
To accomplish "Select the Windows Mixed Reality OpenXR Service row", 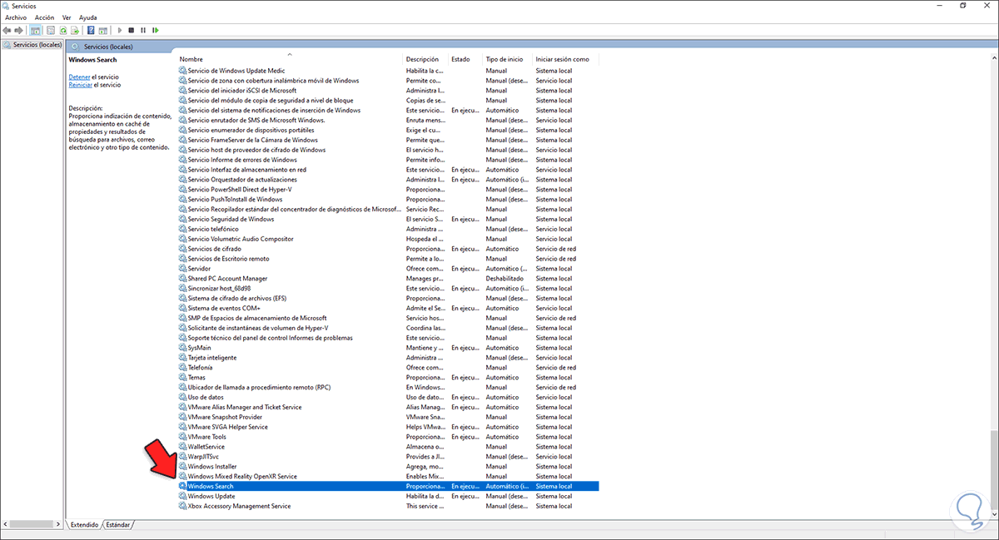I will tap(388, 476).
